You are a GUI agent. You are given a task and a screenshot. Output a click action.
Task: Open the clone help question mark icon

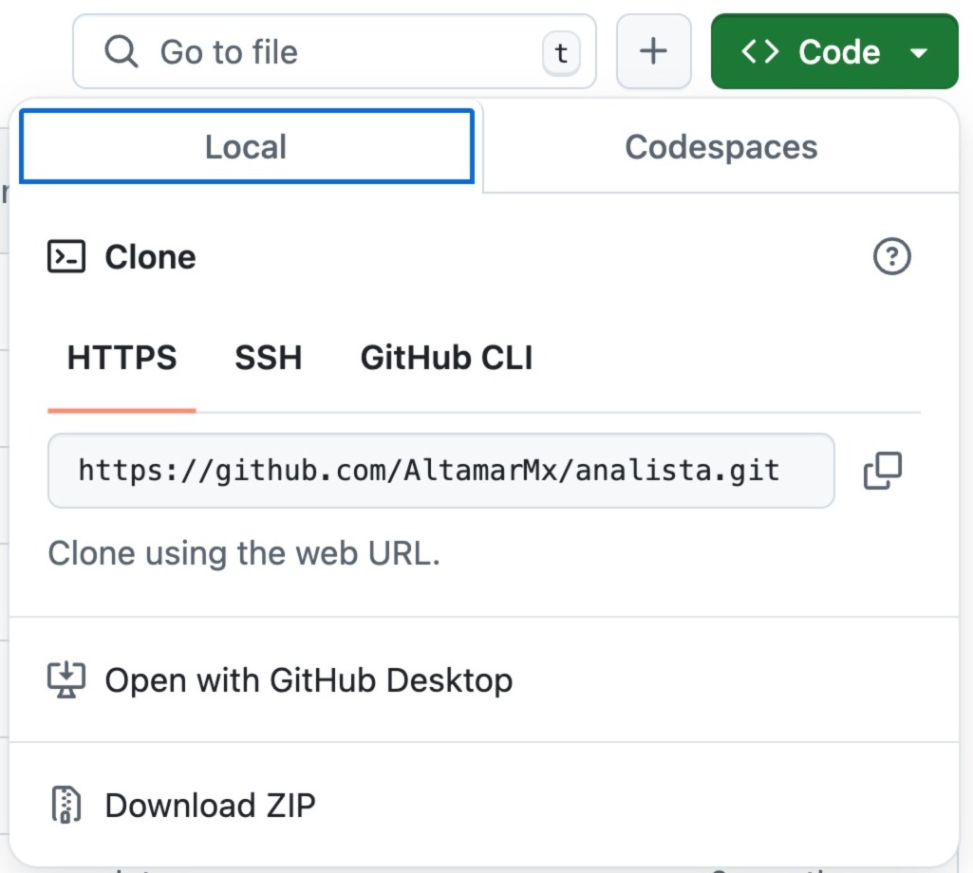(891, 257)
